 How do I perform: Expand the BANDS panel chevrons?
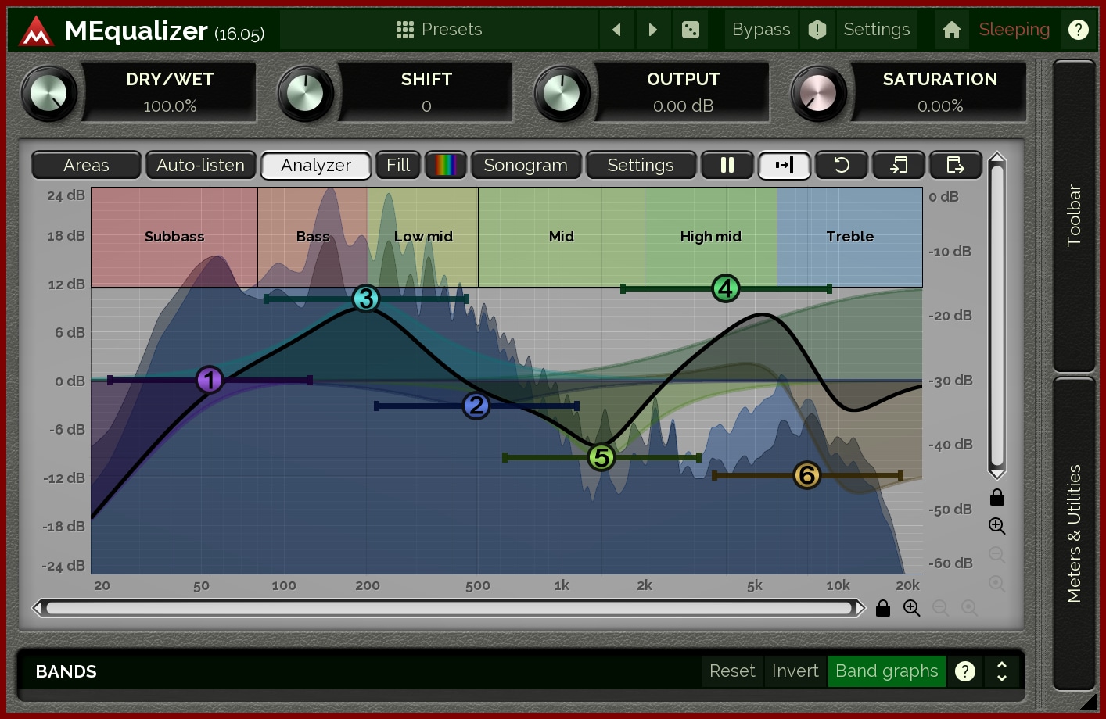pyautogui.click(x=1002, y=671)
